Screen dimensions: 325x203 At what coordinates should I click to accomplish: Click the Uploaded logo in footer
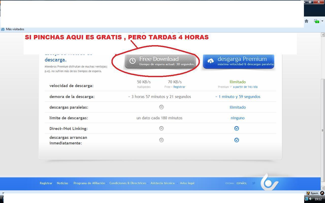click(x=269, y=182)
